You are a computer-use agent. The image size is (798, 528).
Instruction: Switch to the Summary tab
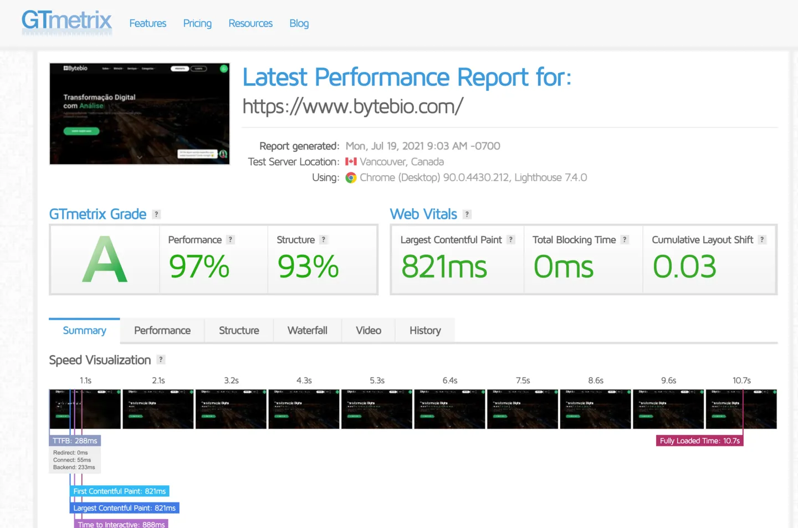(x=84, y=331)
